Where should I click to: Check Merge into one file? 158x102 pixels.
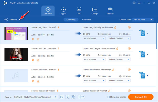click(x=108, y=97)
